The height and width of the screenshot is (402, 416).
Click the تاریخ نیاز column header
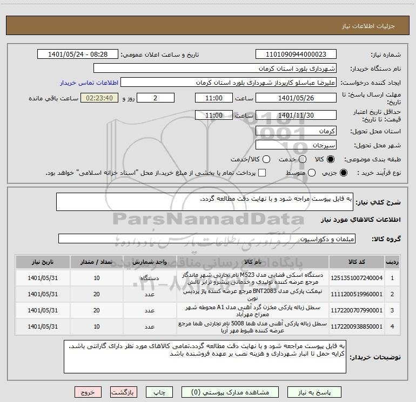[43, 262]
